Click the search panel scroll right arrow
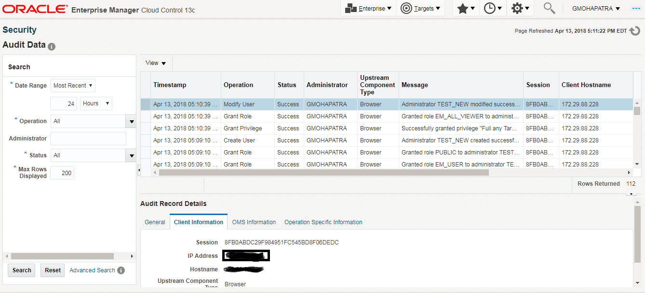Image resolution: width=645 pixels, height=293 pixels. (132, 256)
